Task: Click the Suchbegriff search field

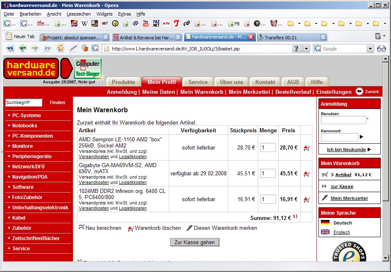Action: click(x=23, y=102)
